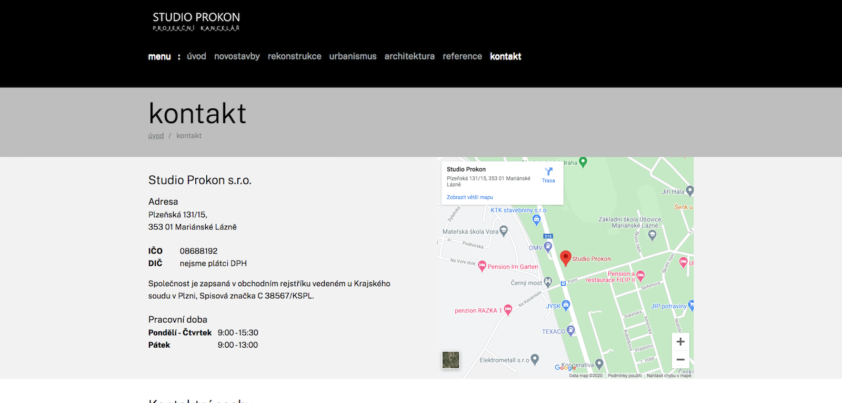This screenshot has width=842, height=403.
Task: Click the kontakt breadcrumb text
Action: click(189, 136)
